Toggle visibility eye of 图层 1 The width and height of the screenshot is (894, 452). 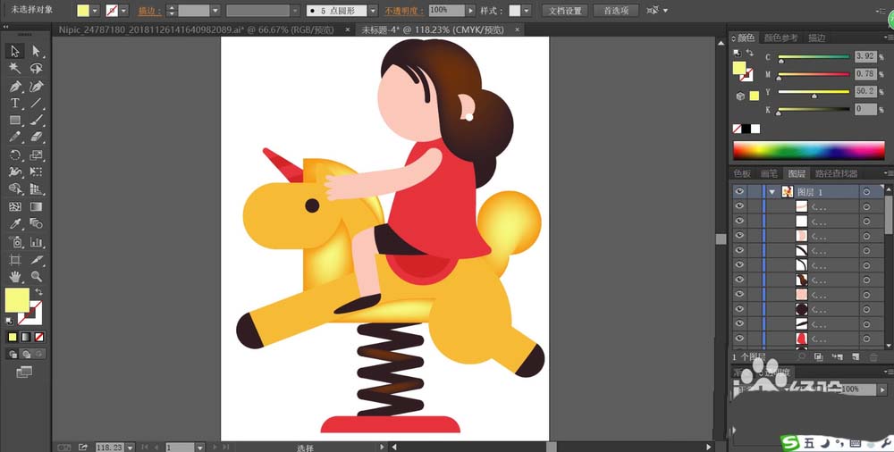tap(739, 191)
